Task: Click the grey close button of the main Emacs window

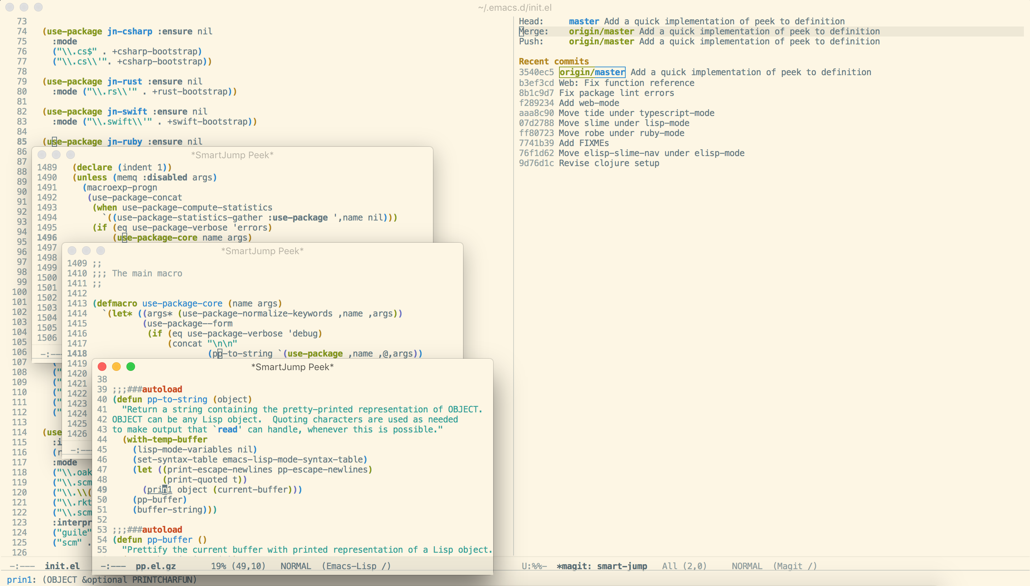Action: point(10,7)
